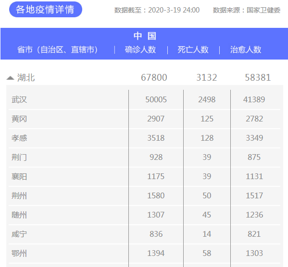This screenshot has width=288, height=267.
Task: Select the 死亡人数 column header
Action: coord(193,50)
